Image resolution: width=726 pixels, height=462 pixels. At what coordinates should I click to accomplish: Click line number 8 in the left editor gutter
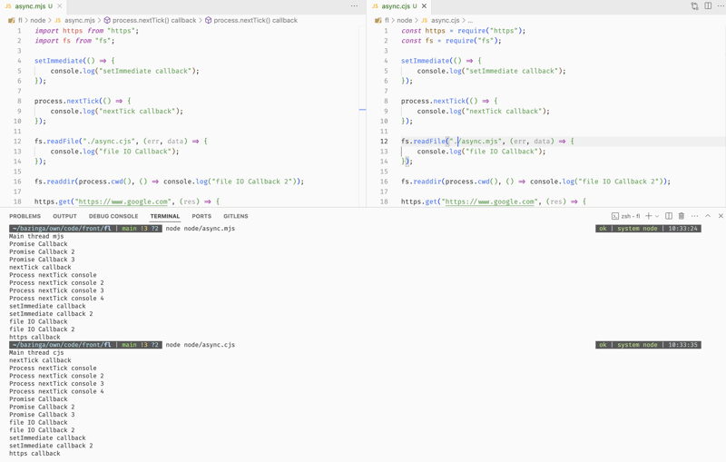pos(19,101)
